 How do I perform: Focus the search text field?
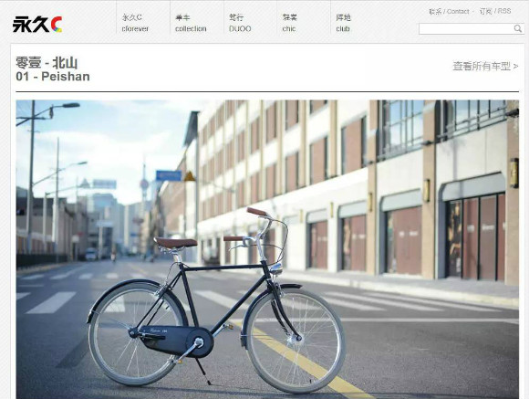click(466, 28)
